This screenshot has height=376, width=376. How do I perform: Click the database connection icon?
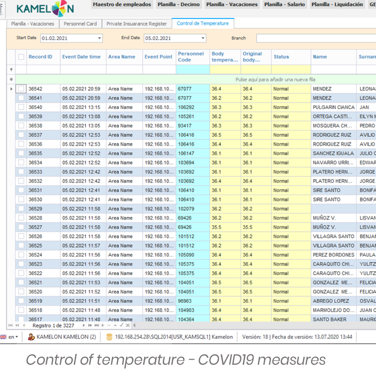(109, 337)
